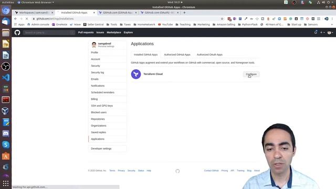The image size is (336, 189).
Task: Click Configure for Terraform Cloud
Action: 251,74
